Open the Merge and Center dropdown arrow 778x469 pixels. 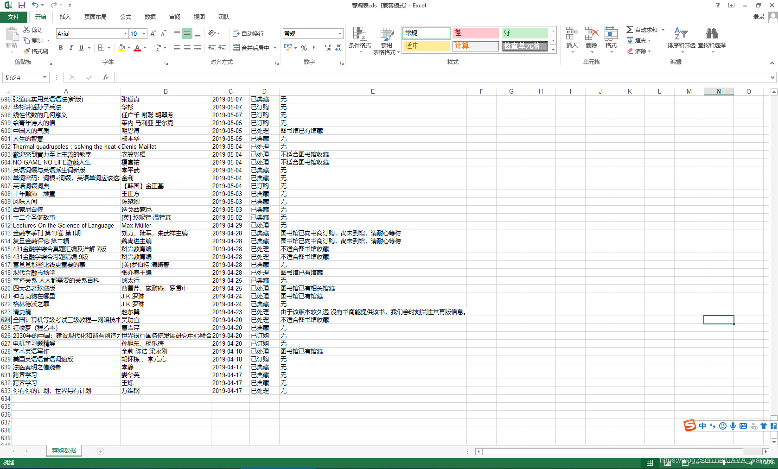(x=275, y=48)
